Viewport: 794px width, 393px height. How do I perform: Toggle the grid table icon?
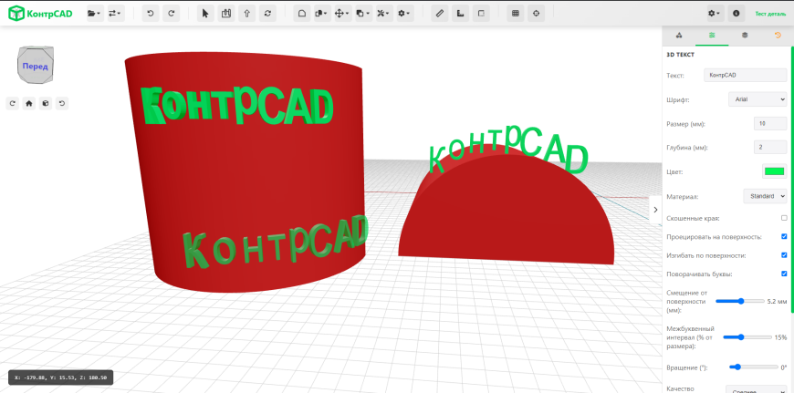pyautogui.click(x=516, y=14)
